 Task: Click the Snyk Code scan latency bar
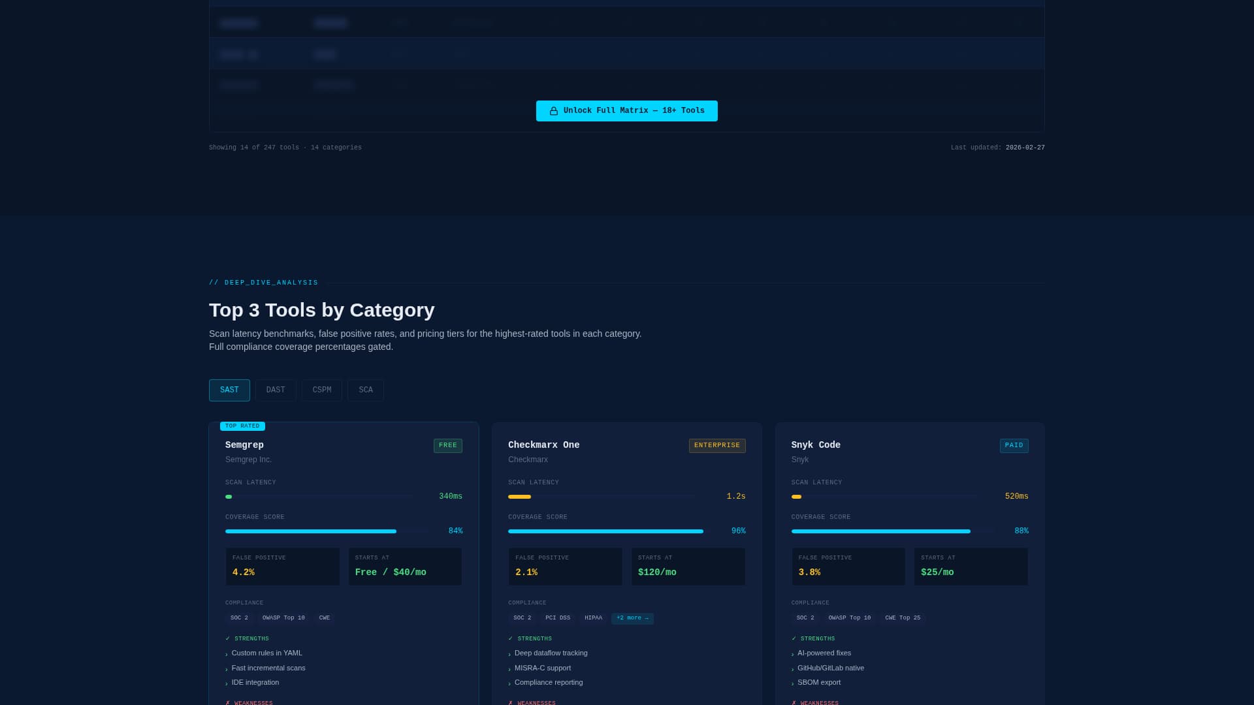pyautogui.click(x=885, y=497)
